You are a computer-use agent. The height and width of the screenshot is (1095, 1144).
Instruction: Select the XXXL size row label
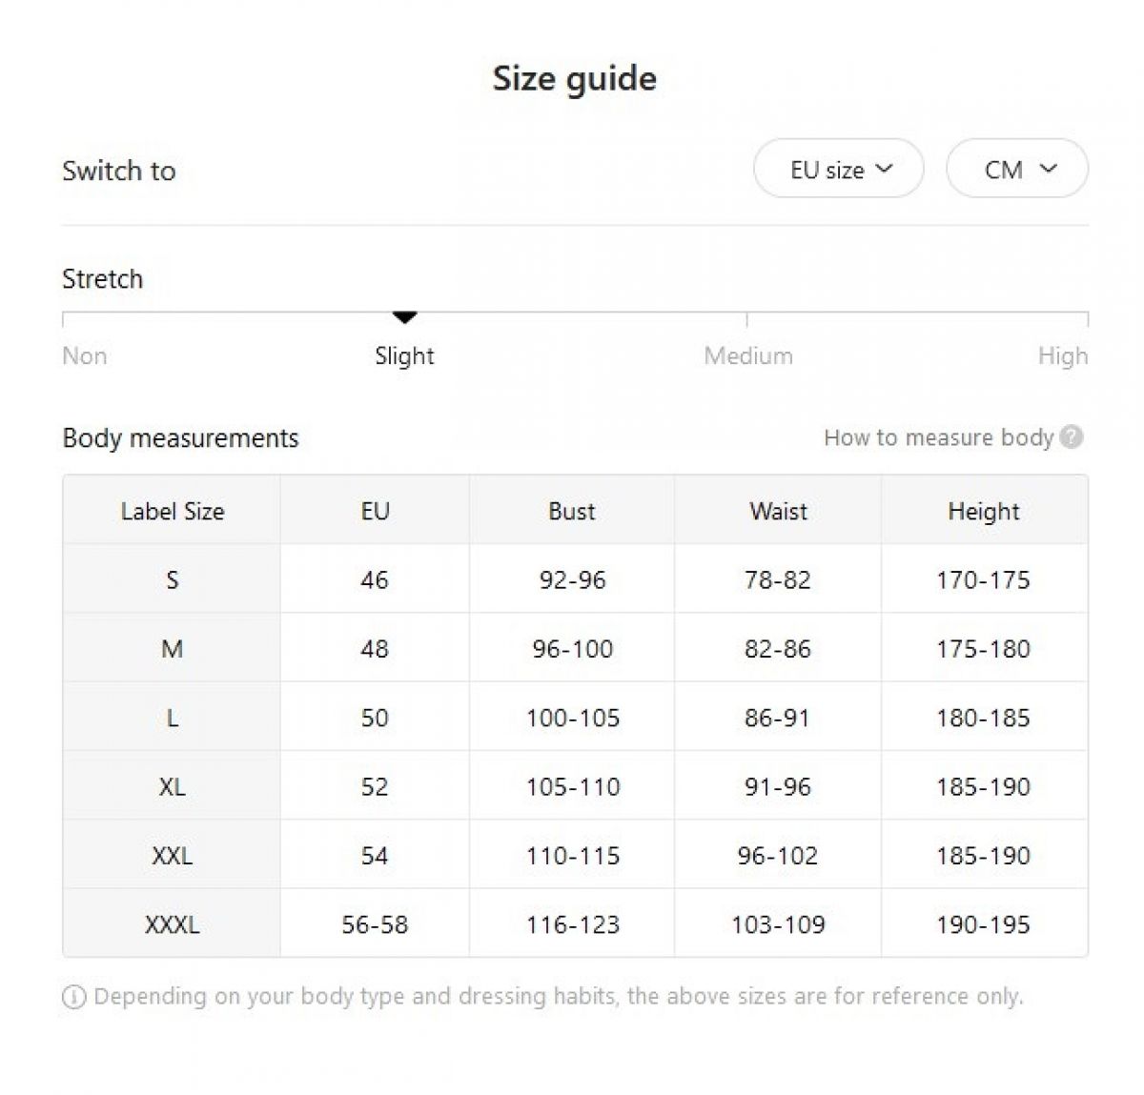[x=172, y=924]
